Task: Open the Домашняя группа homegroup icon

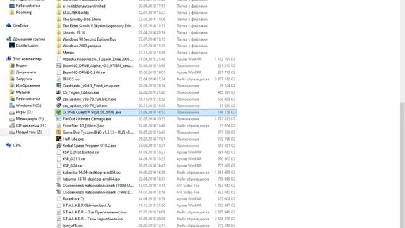Action: tap(9, 39)
